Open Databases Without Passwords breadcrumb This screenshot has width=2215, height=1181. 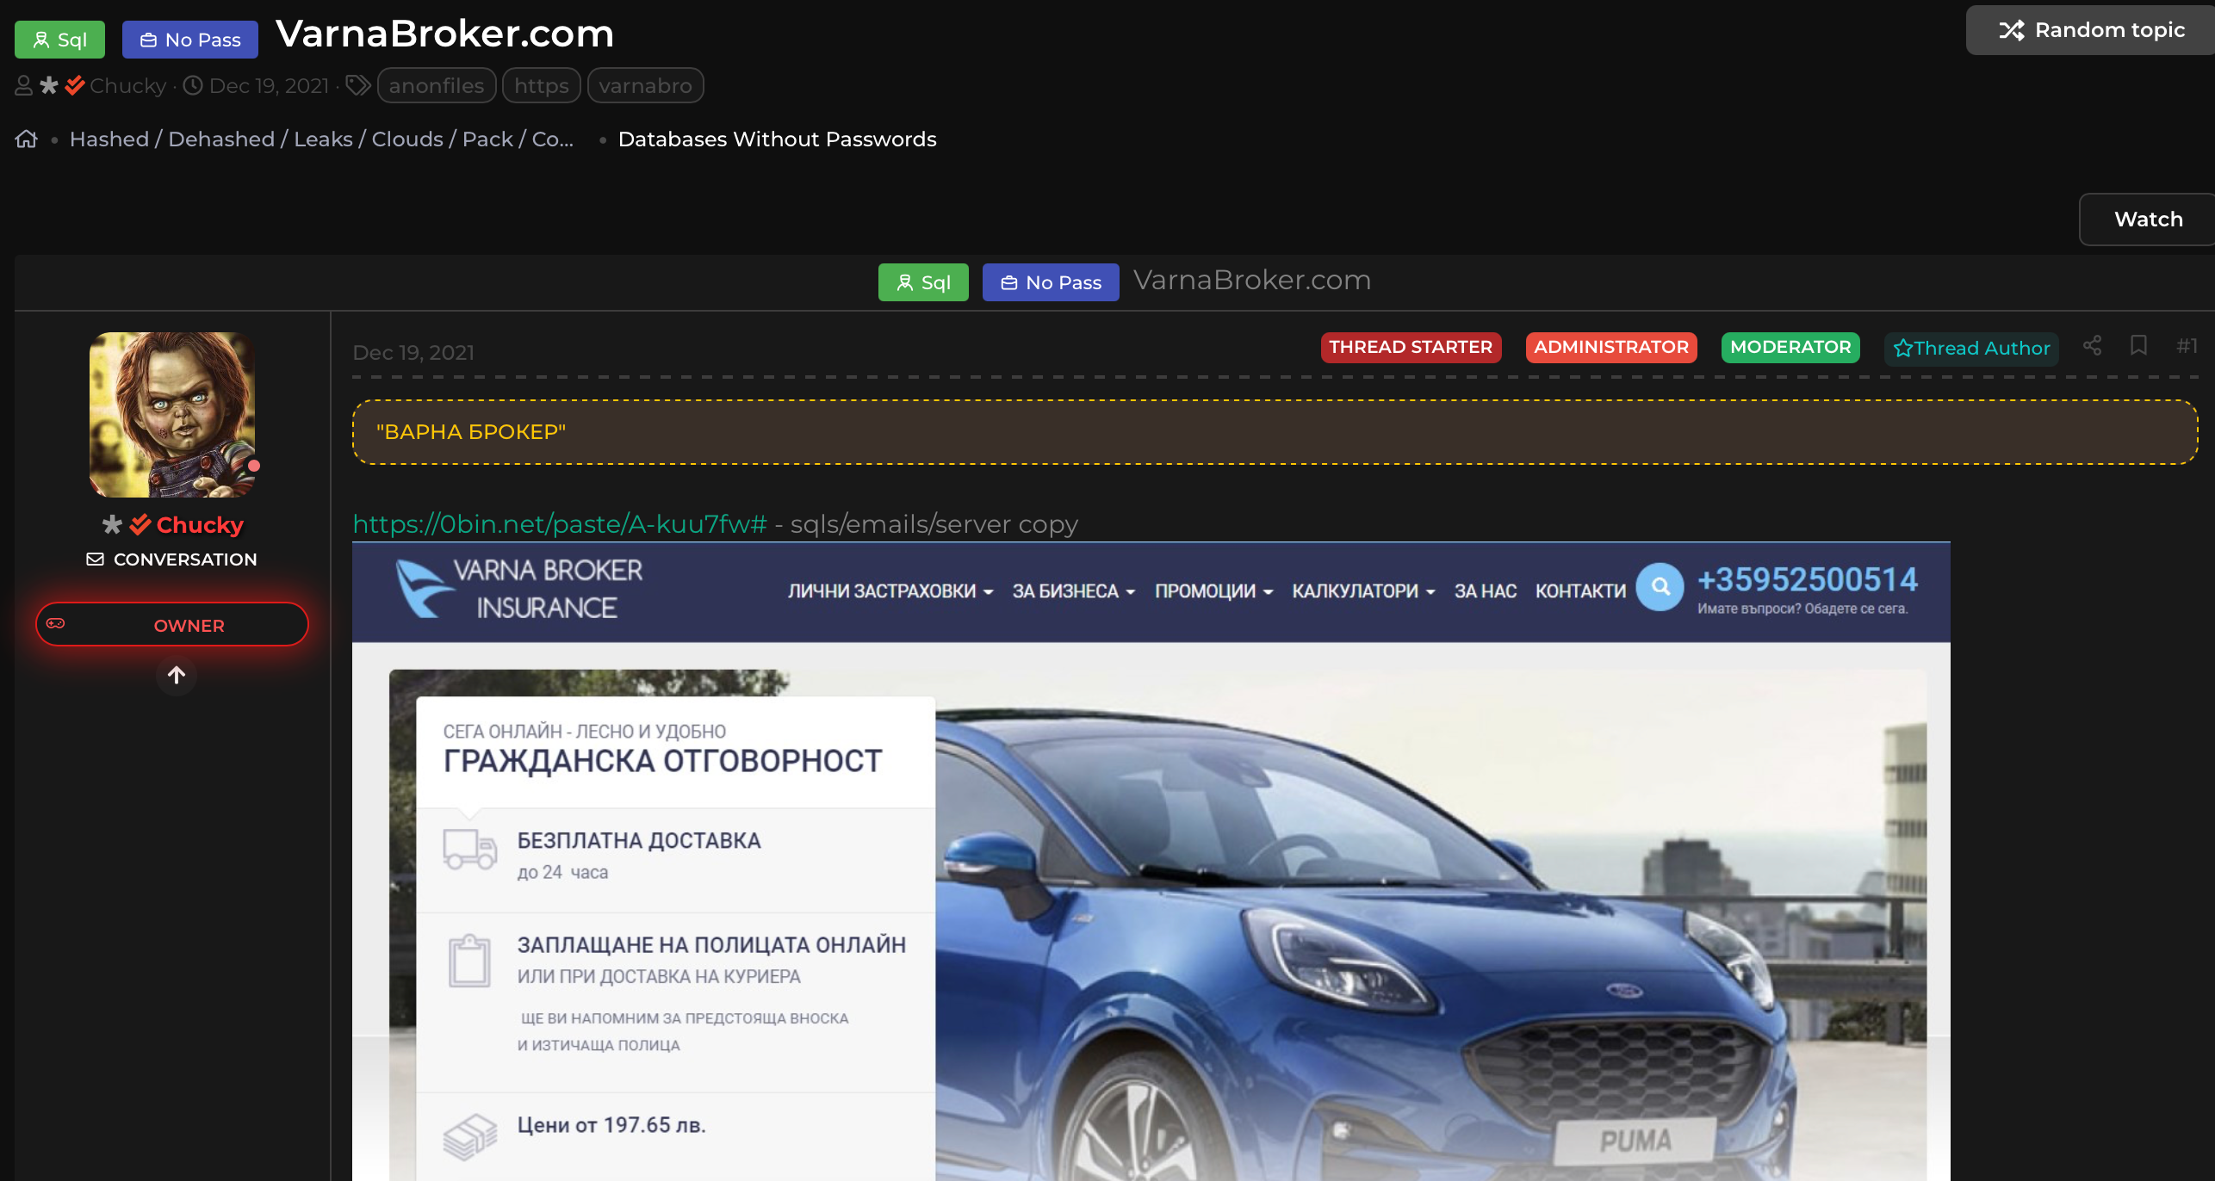[777, 139]
